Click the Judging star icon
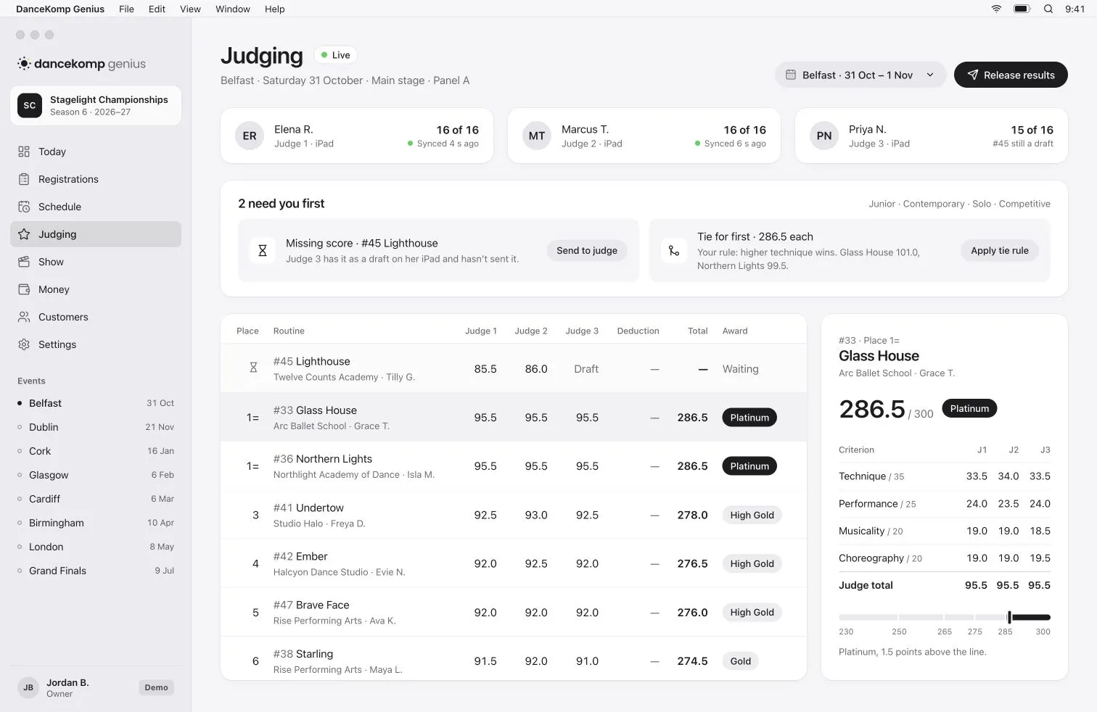The width and height of the screenshot is (1097, 712). [x=24, y=234]
